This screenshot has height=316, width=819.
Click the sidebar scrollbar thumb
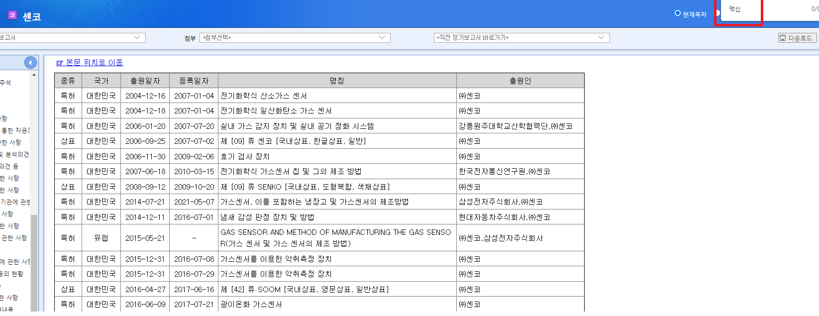pos(34,263)
